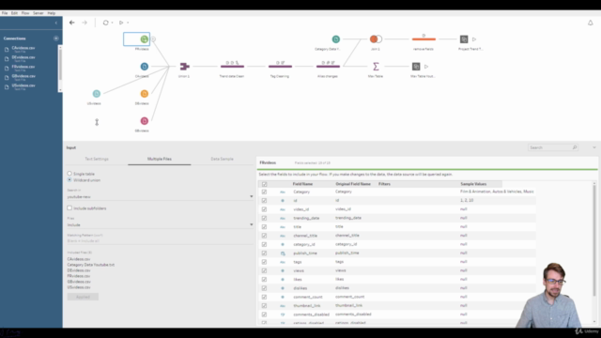Select the Category Data input node
This screenshot has width=601, height=338.
pyautogui.click(x=336, y=39)
